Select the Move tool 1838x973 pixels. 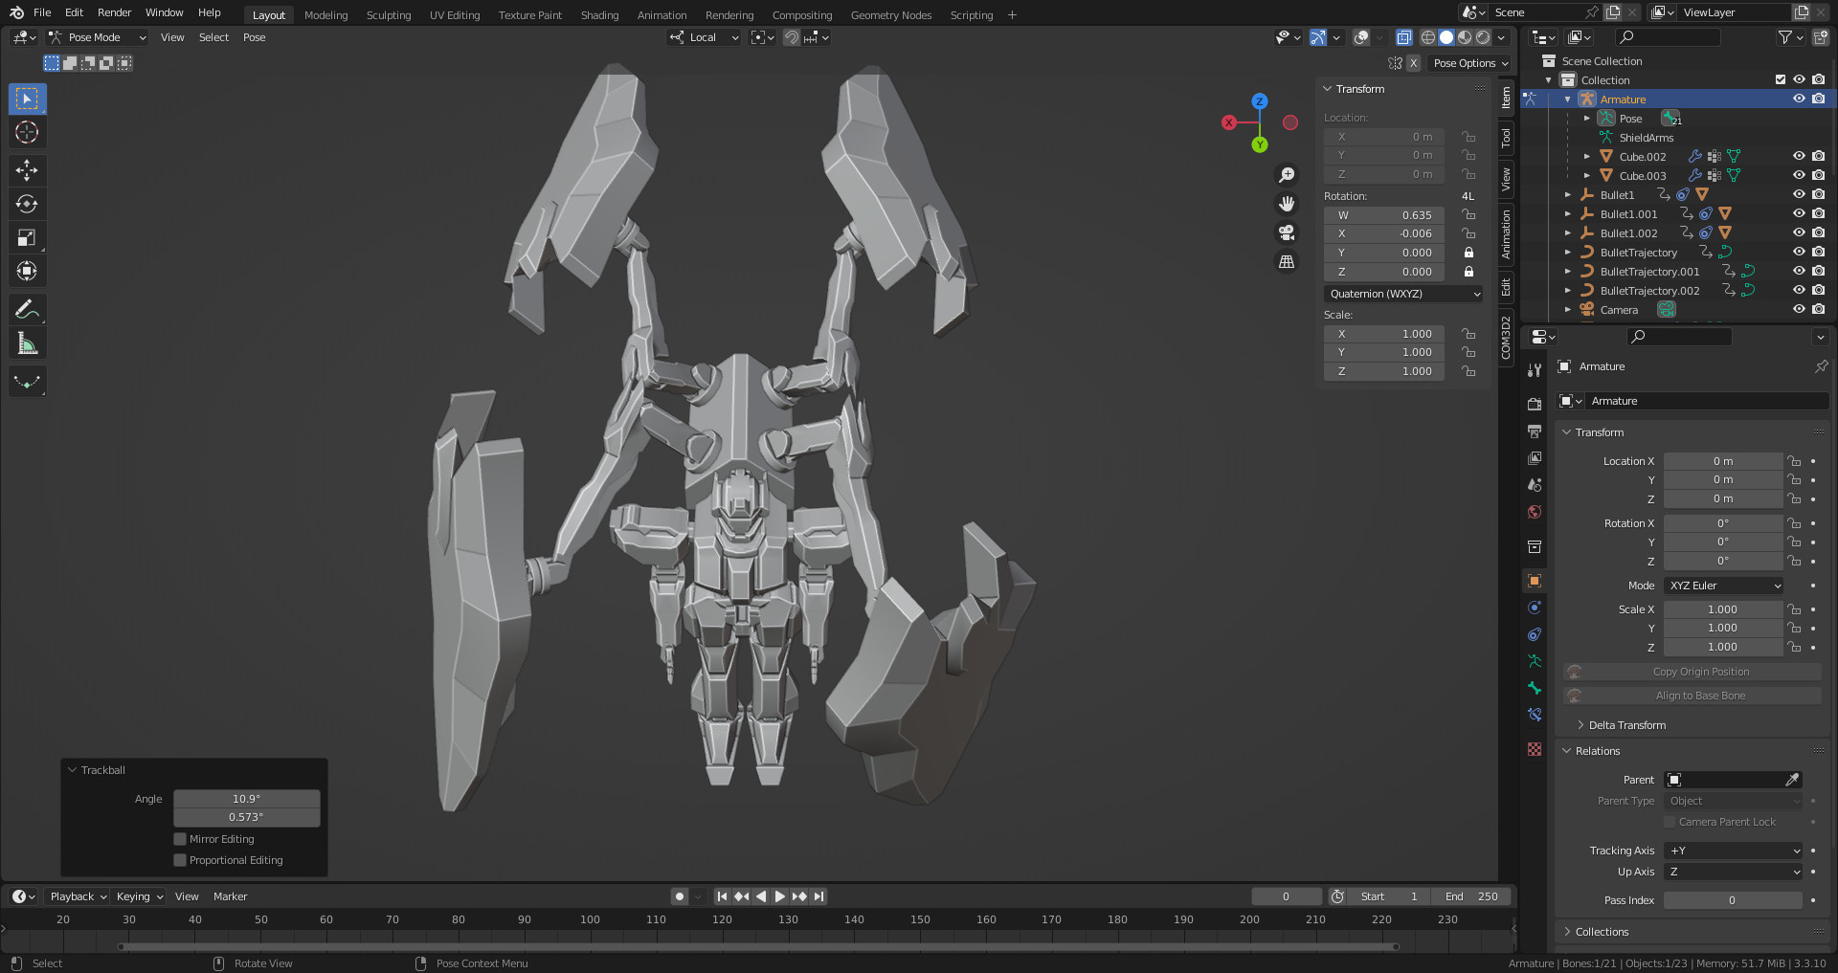pyautogui.click(x=27, y=170)
